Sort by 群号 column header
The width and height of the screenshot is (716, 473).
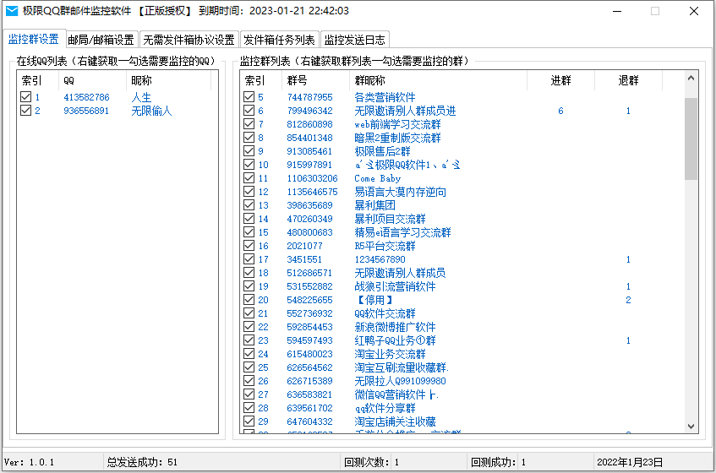tap(315, 81)
